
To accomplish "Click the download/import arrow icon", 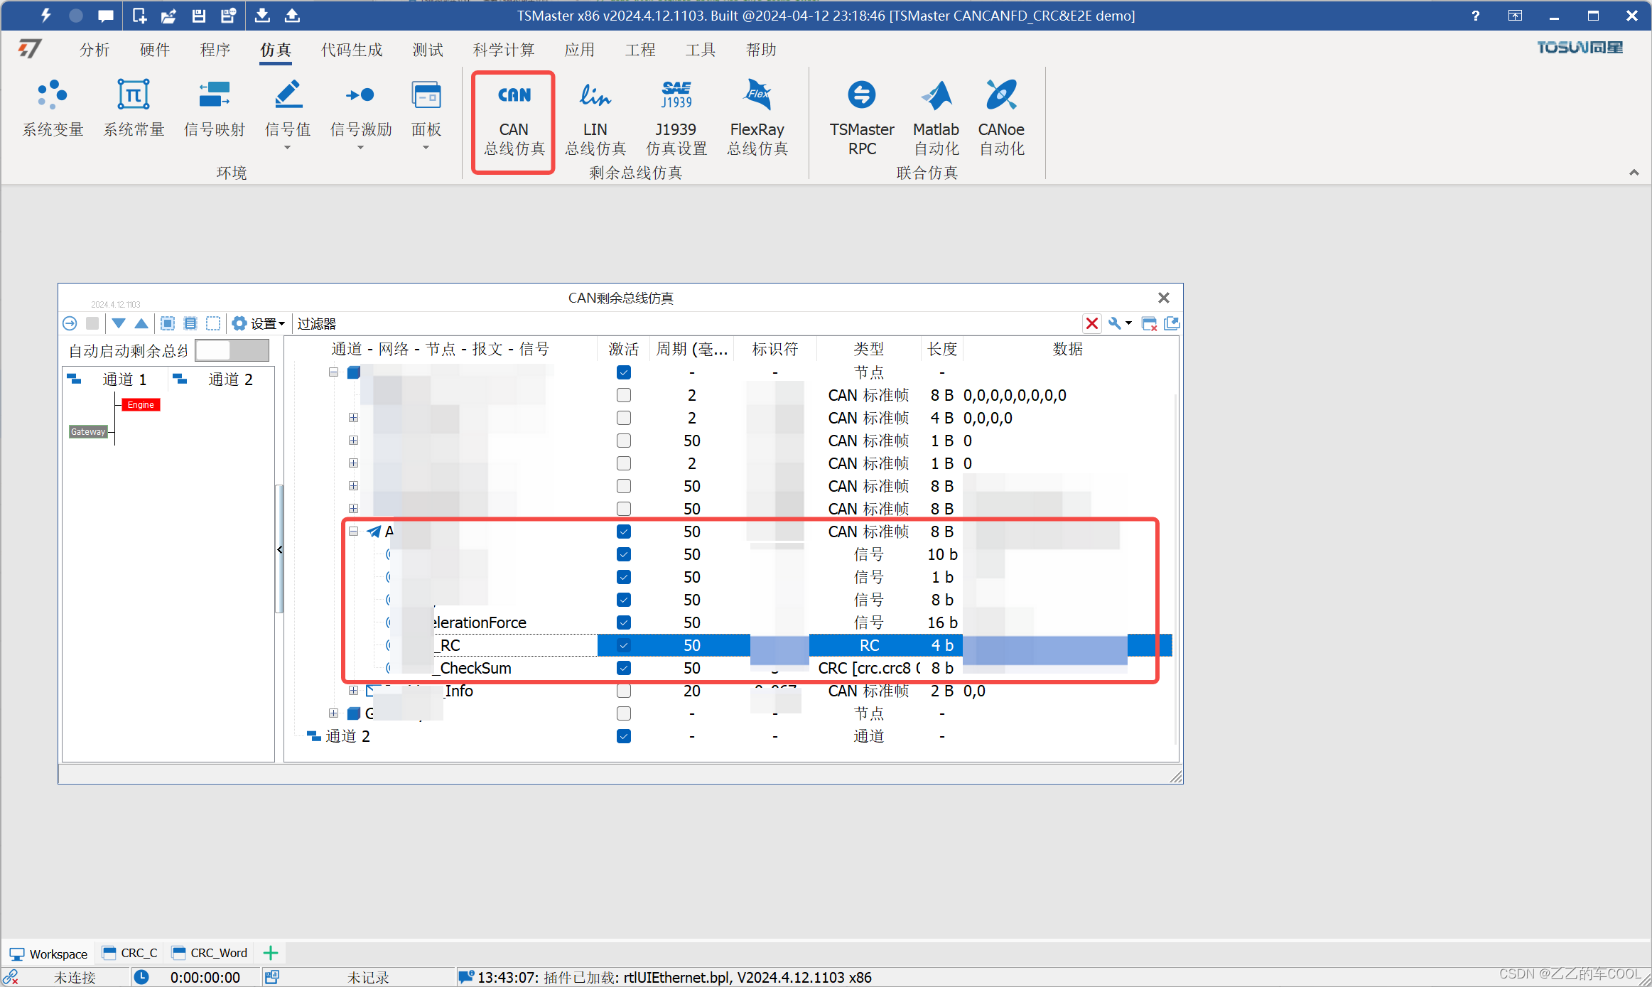I will (262, 15).
